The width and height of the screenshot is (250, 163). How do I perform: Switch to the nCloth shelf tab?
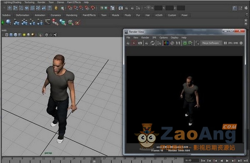(x=159, y=15)
